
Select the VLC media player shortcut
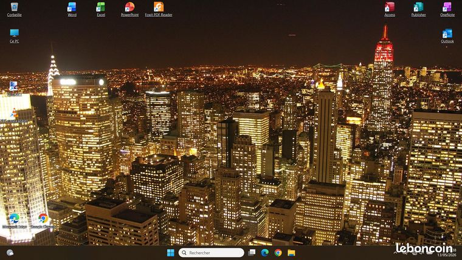14,115
